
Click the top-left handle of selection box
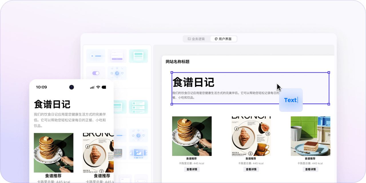[172, 73]
